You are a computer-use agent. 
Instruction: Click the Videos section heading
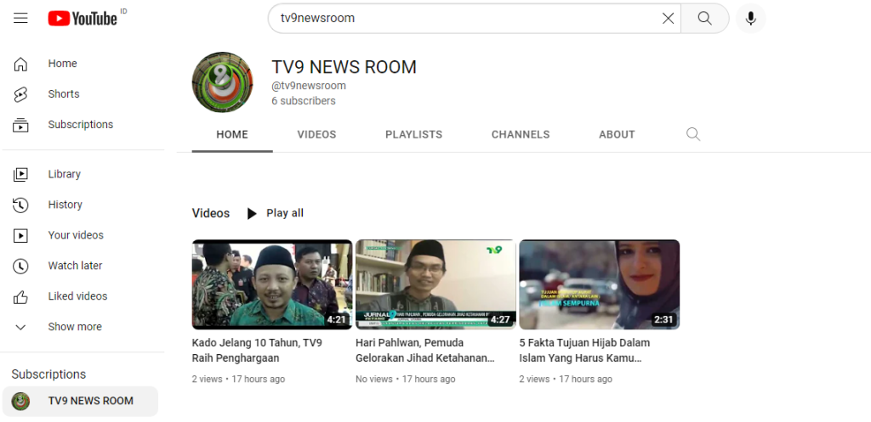click(211, 213)
